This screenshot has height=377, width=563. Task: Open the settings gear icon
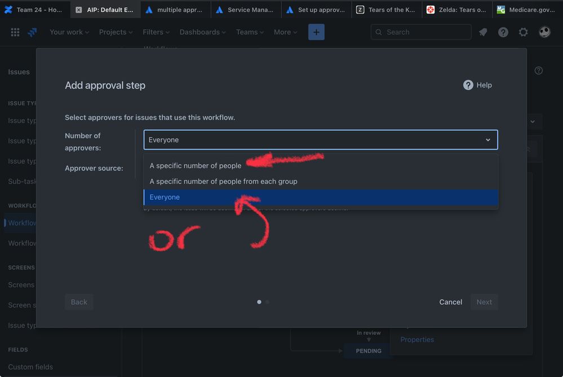pos(523,32)
